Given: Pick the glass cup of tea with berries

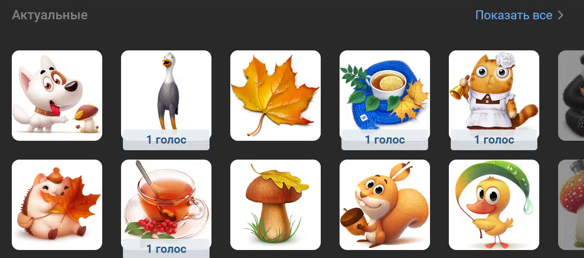Looking at the screenshot, I should point(166,205).
